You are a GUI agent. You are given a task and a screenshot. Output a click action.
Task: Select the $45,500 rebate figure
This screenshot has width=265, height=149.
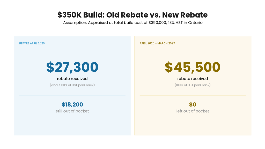(x=193, y=67)
